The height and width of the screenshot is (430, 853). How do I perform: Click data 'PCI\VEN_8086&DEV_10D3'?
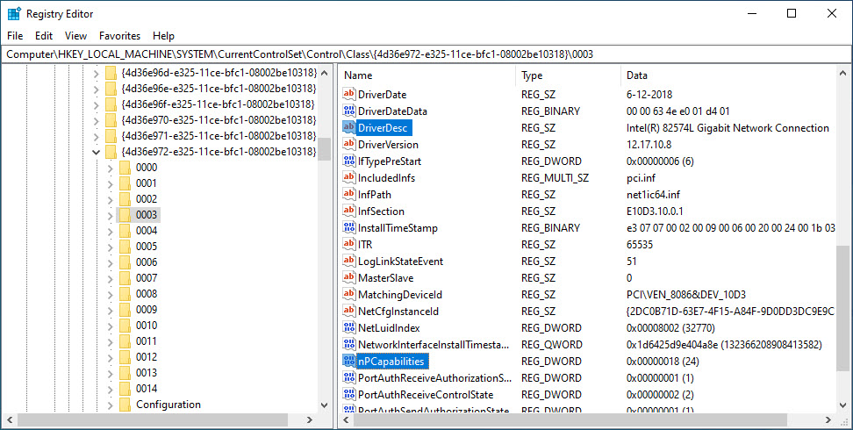point(686,295)
